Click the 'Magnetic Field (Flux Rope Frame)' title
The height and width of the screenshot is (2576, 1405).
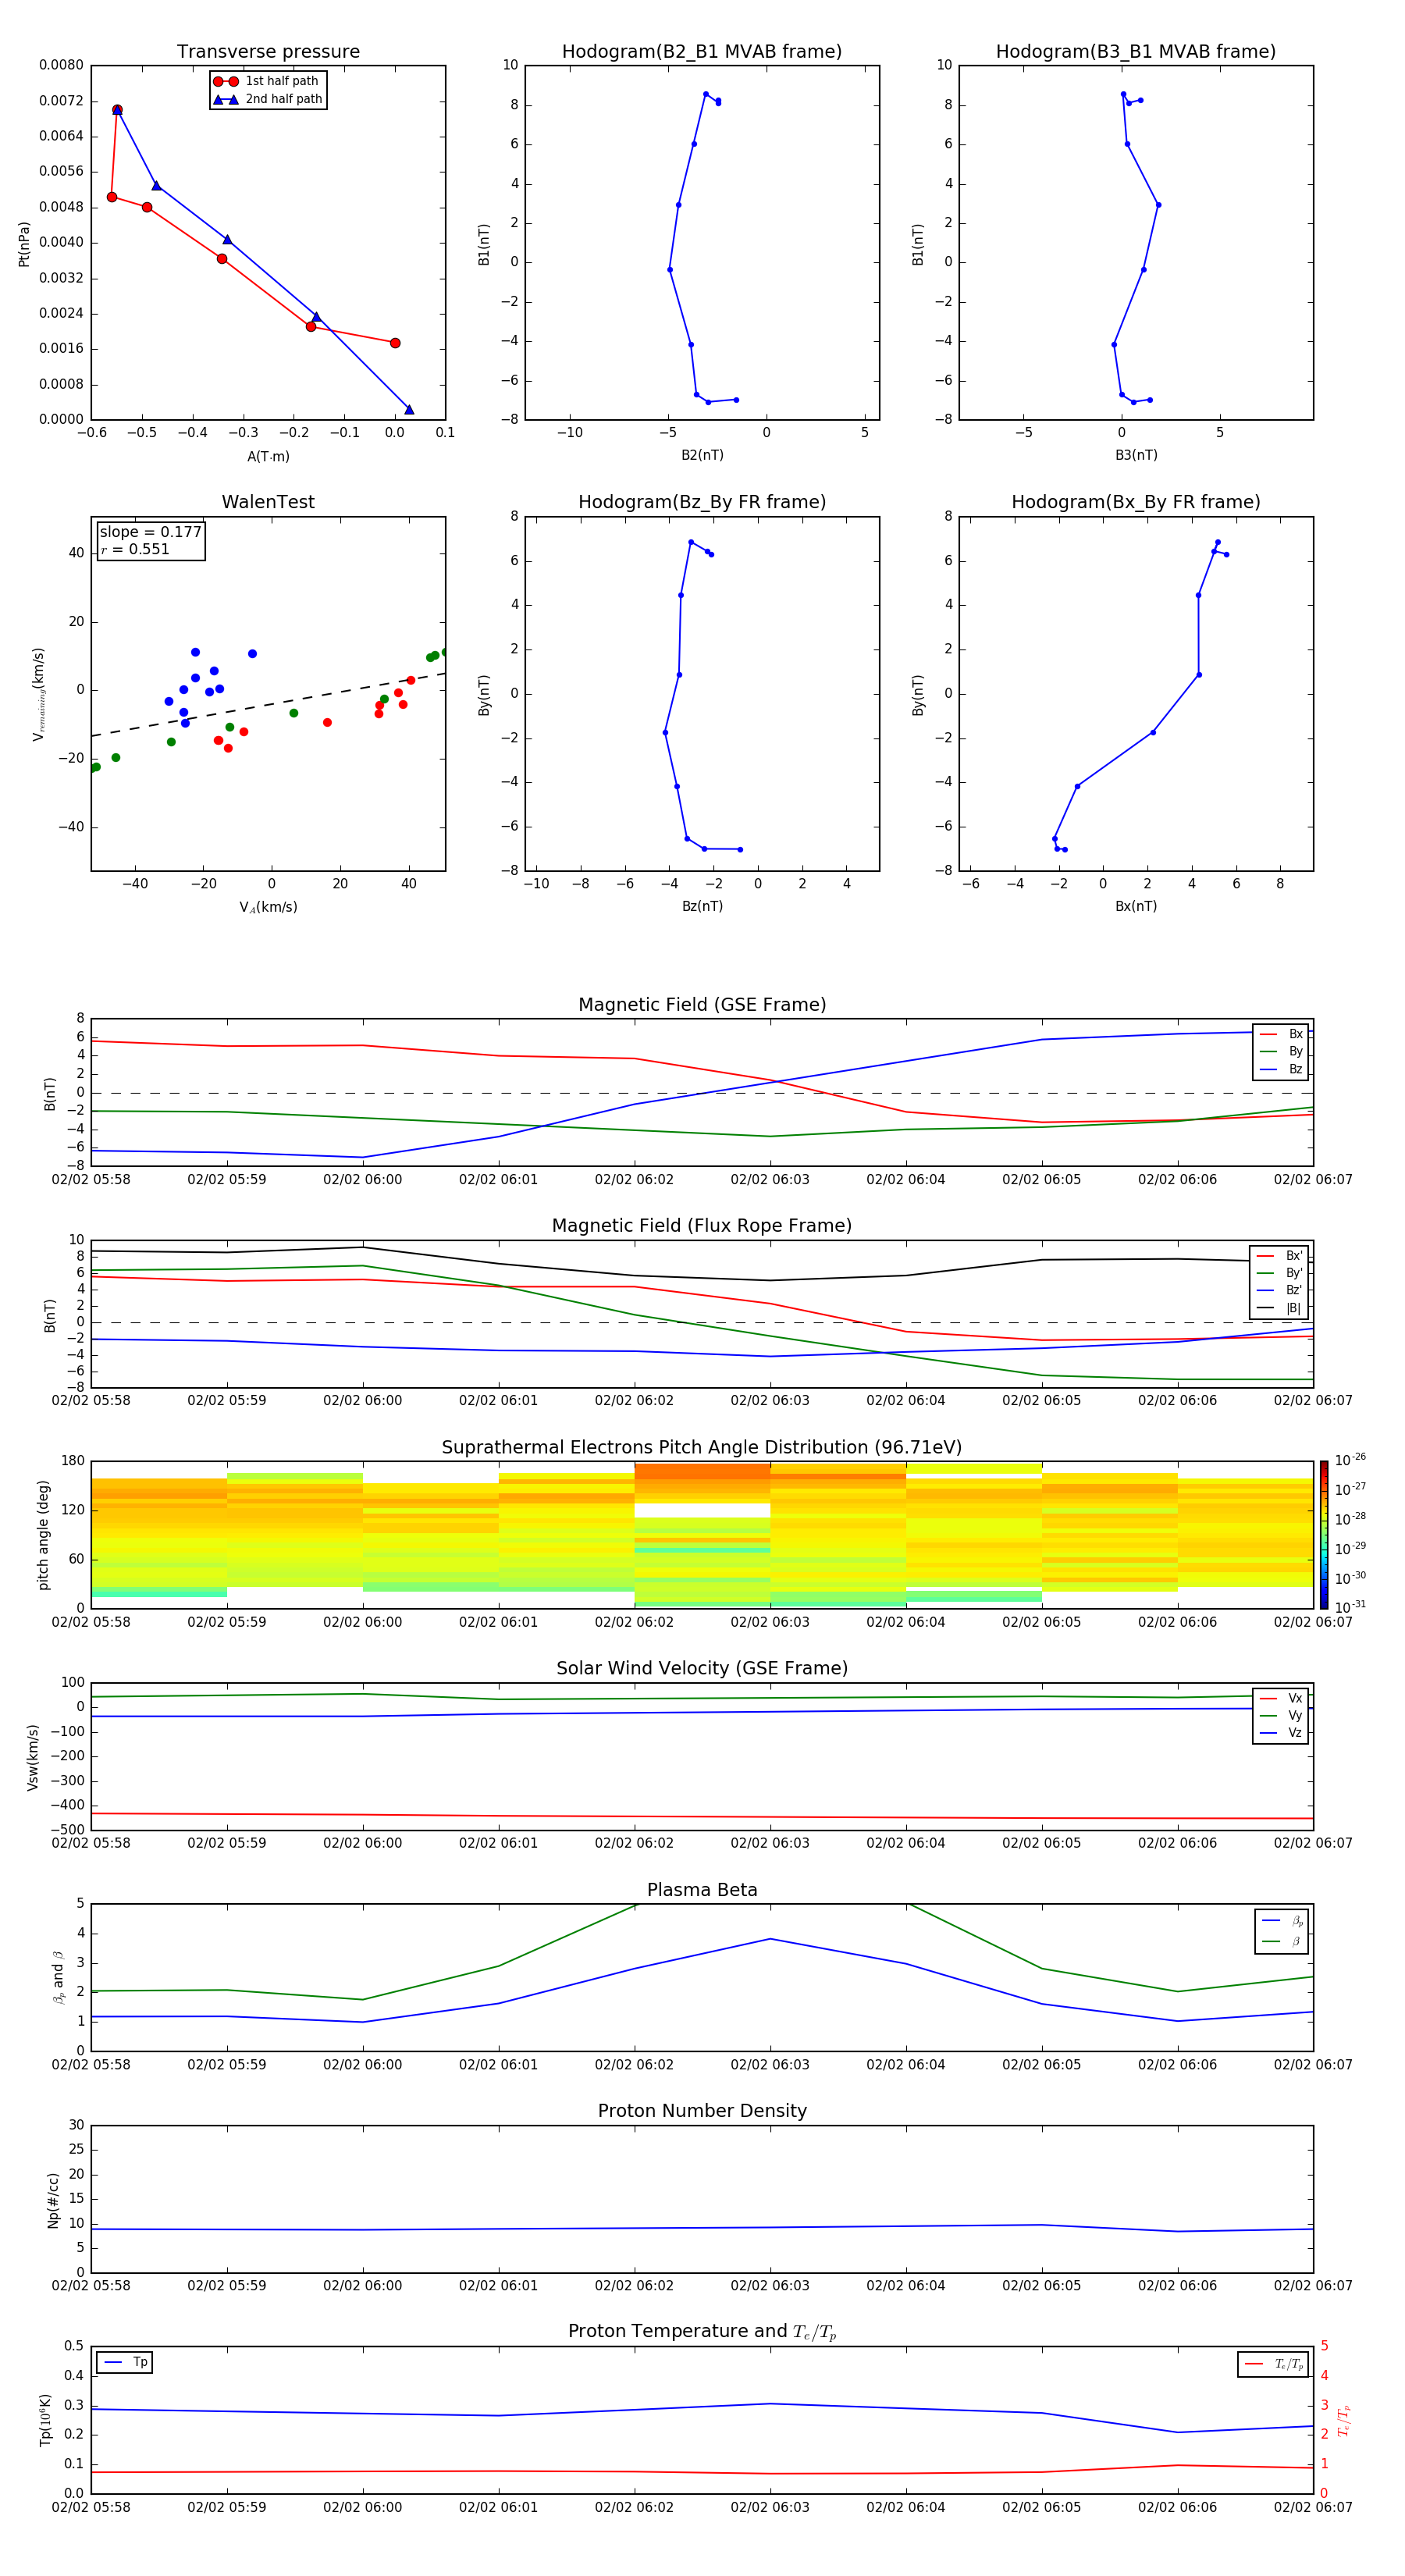pyautogui.click(x=702, y=1226)
